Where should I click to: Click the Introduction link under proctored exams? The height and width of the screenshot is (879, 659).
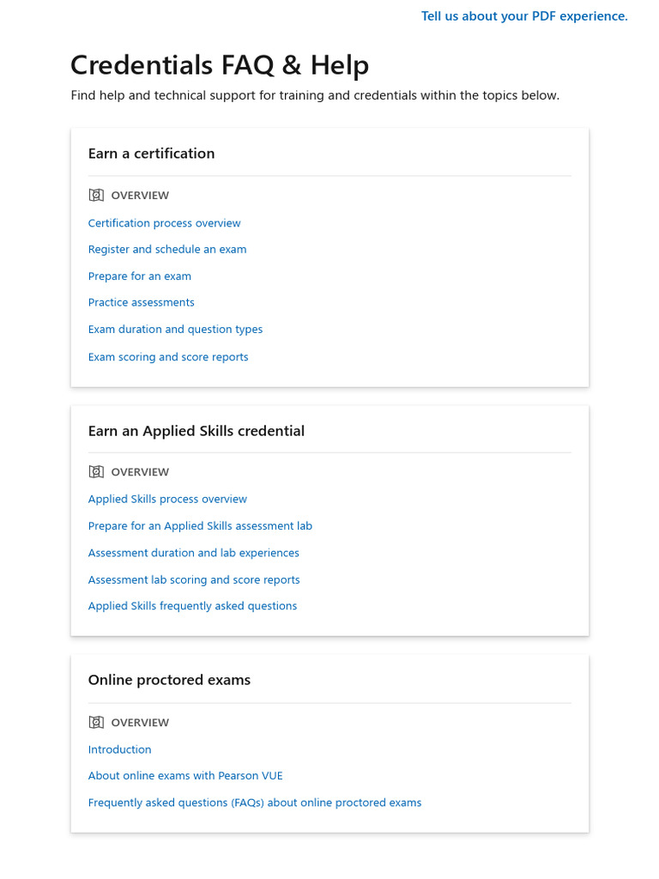point(119,750)
